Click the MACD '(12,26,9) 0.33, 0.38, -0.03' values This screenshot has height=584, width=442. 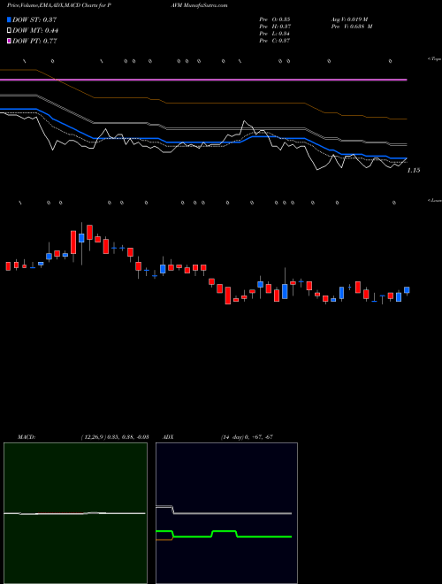click(115, 437)
